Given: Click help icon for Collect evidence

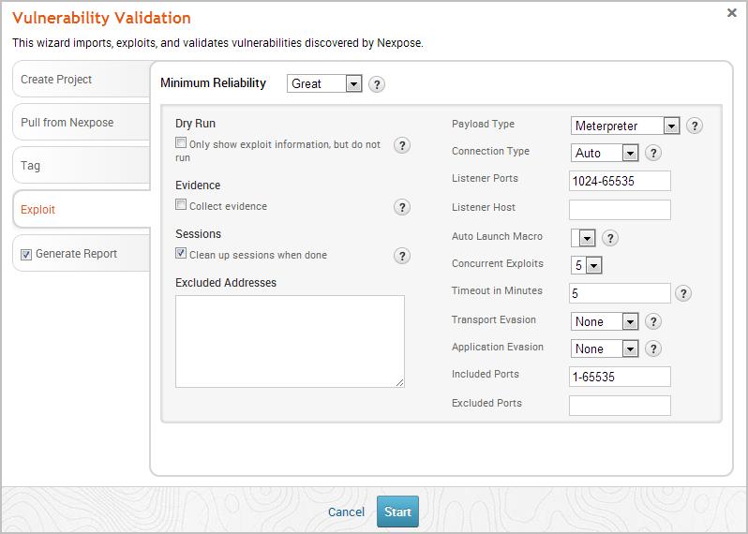Looking at the screenshot, I should (x=402, y=207).
